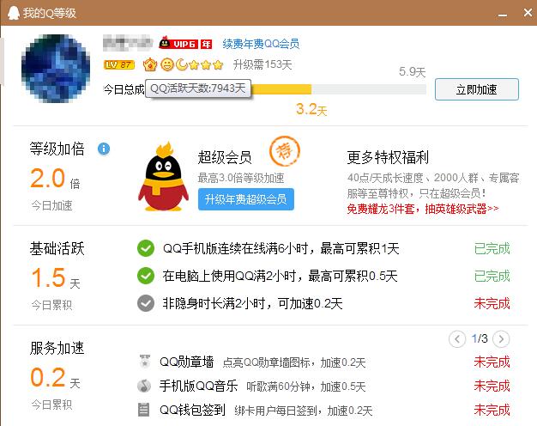This screenshot has height=426, width=537.
Task: Click the 1/3 page indicator
Action: [480, 338]
